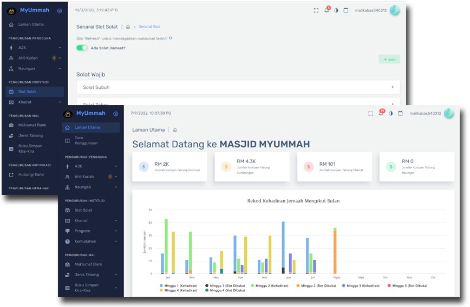Click the refresh icon beside "maklumat terkini"
The image size is (470, 307).
point(171,38)
